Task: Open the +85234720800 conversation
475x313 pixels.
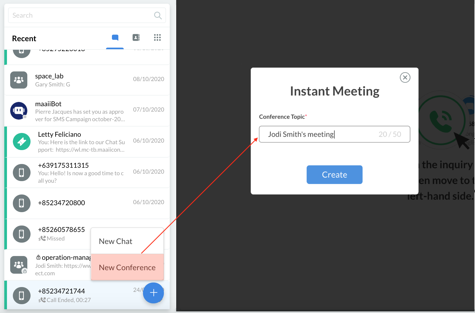Action: 87,203
